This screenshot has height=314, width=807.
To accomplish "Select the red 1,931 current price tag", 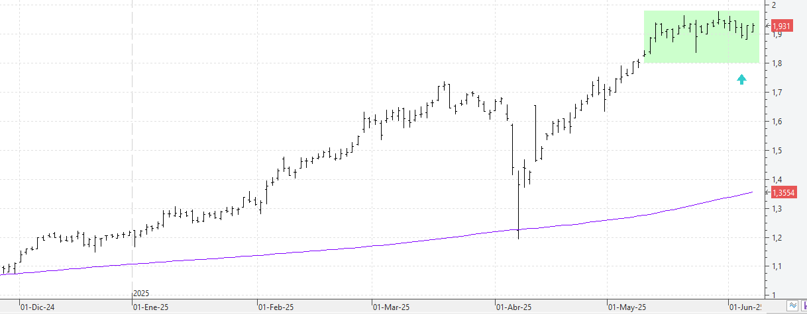I will (782, 26).
